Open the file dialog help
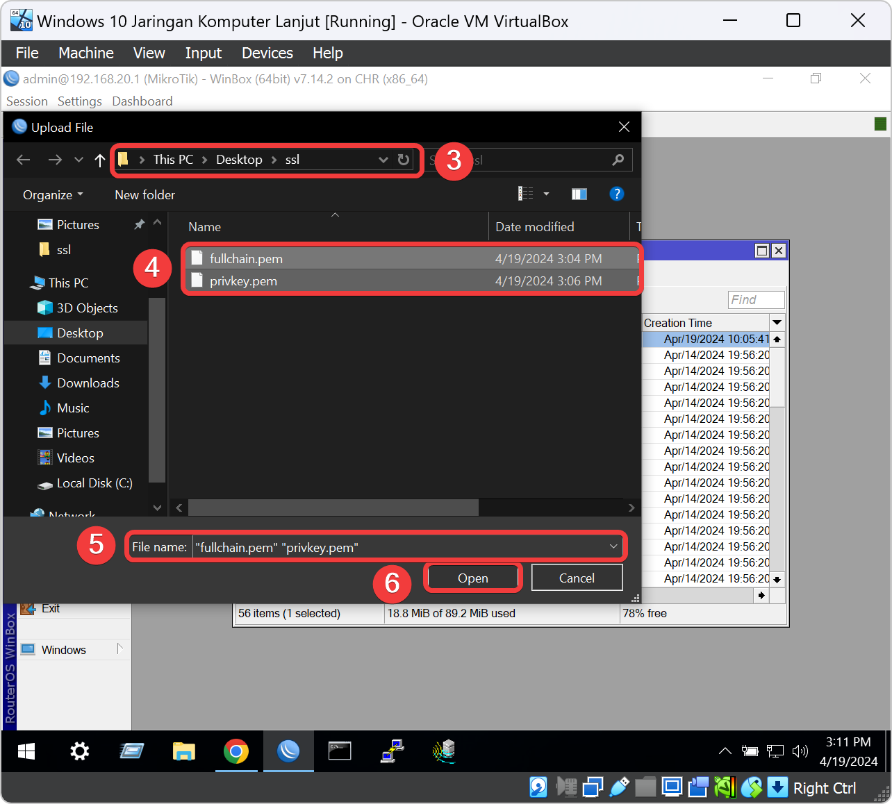This screenshot has height=804, width=892. coord(616,194)
